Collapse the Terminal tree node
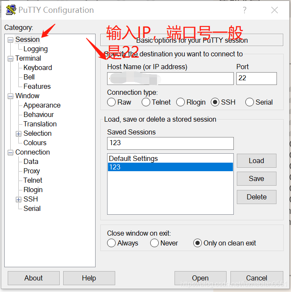291x292 pixels. pos(11,58)
